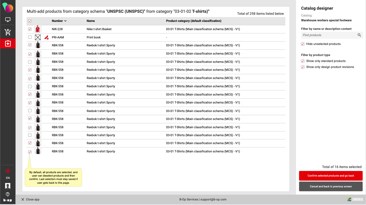The height and width of the screenshot is (205, 366).
Task: Click the red bug icon in sidebar
Action: pyautogui.click(x=8, y=171)
